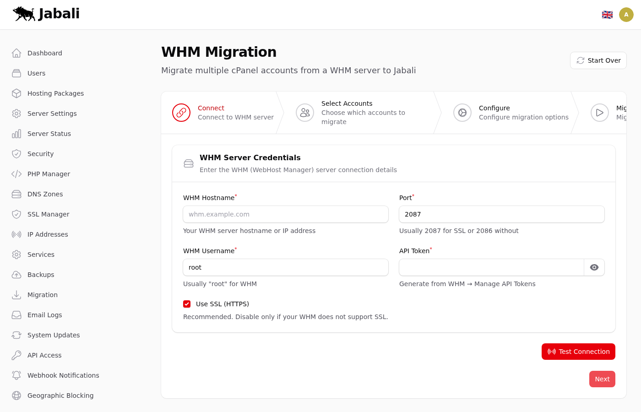This screenshot has height=412, width=641.
Task: Click the IP Addresses signal icon
Action: point(16,234)
